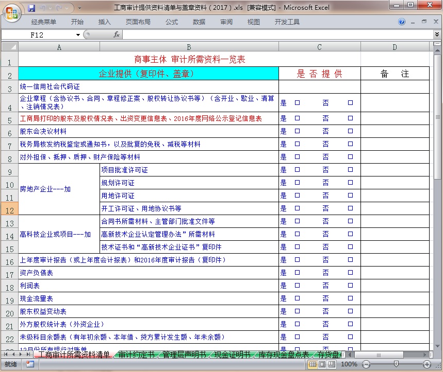Check 是 box for 股东会决议材料
Viewport: 443px width, 372px height.
[297, 131]
